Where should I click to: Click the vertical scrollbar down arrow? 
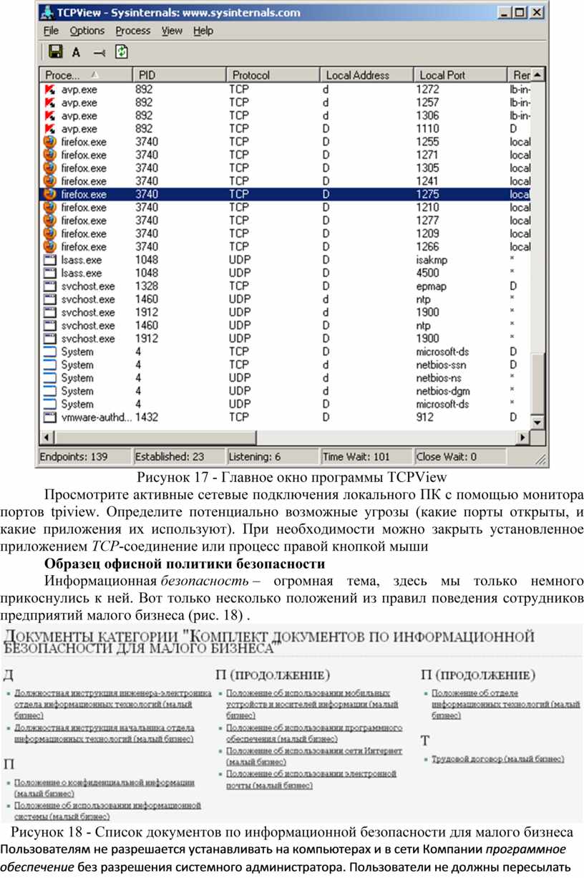pos(537,425)
